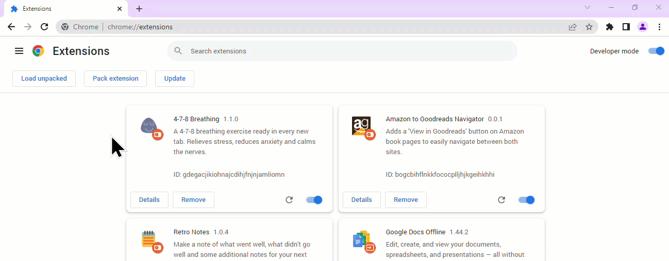Screen dimensions: 669x261
Task: Open the Extensions hamburger main menu
Action: [x=19, y=51]
